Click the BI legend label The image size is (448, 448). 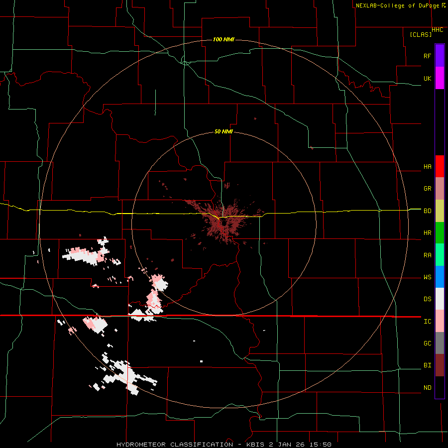(x=428, y=365)
